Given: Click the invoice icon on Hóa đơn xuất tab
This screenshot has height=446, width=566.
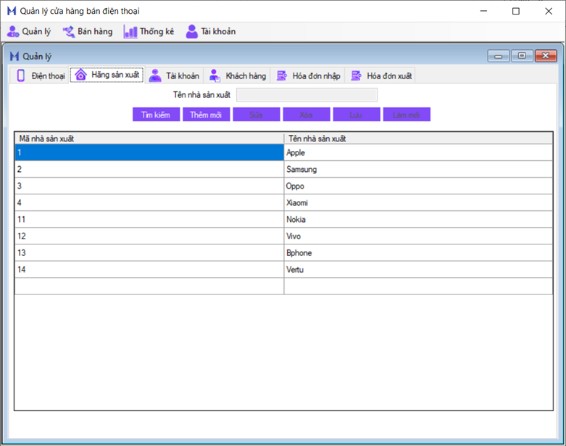Looking at the screenshot, I should tap(357, 75).
